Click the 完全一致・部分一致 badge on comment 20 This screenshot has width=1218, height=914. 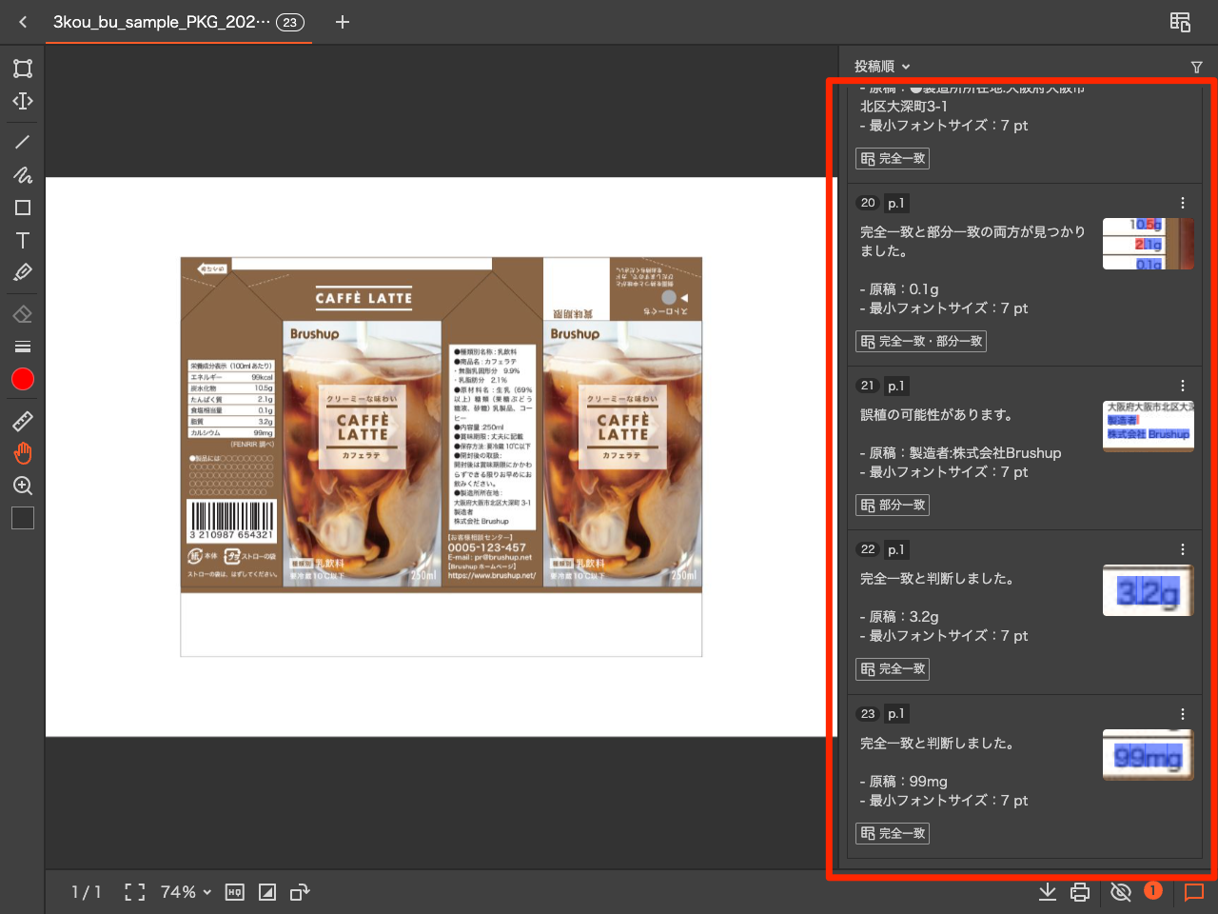point(920,341)
